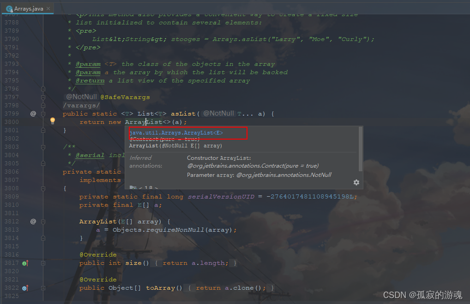
Task: Click the overriding method gutter icon beside size()
Action: point(24,263)
